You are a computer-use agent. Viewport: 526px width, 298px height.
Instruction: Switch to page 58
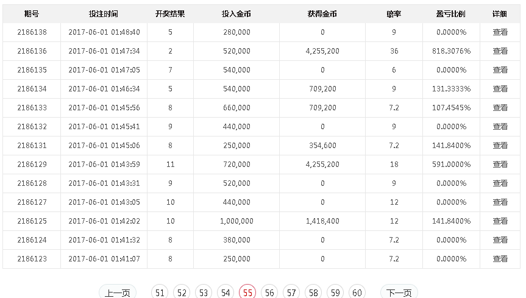tap(313, 293)
